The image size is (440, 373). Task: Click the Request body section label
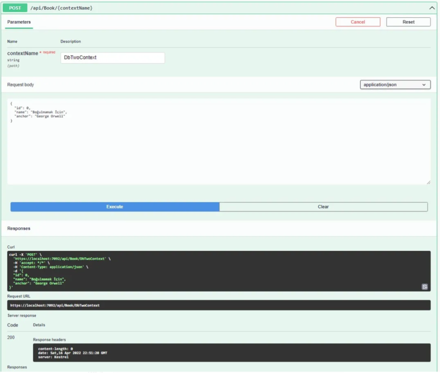(x=21, y=85)
